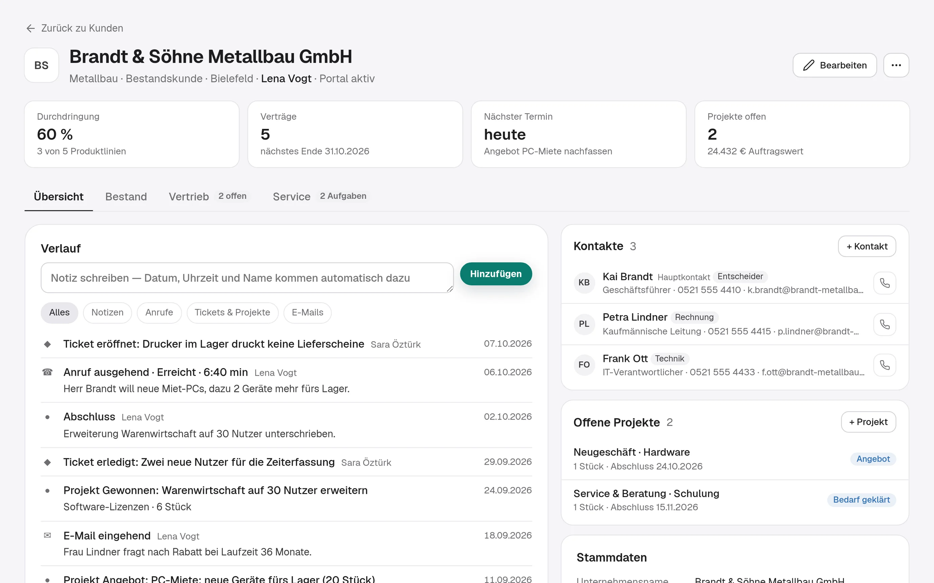This screenshot has width=934, height=583.
Task: Click the green Hinzufügen button
Action: click(496, 274)
